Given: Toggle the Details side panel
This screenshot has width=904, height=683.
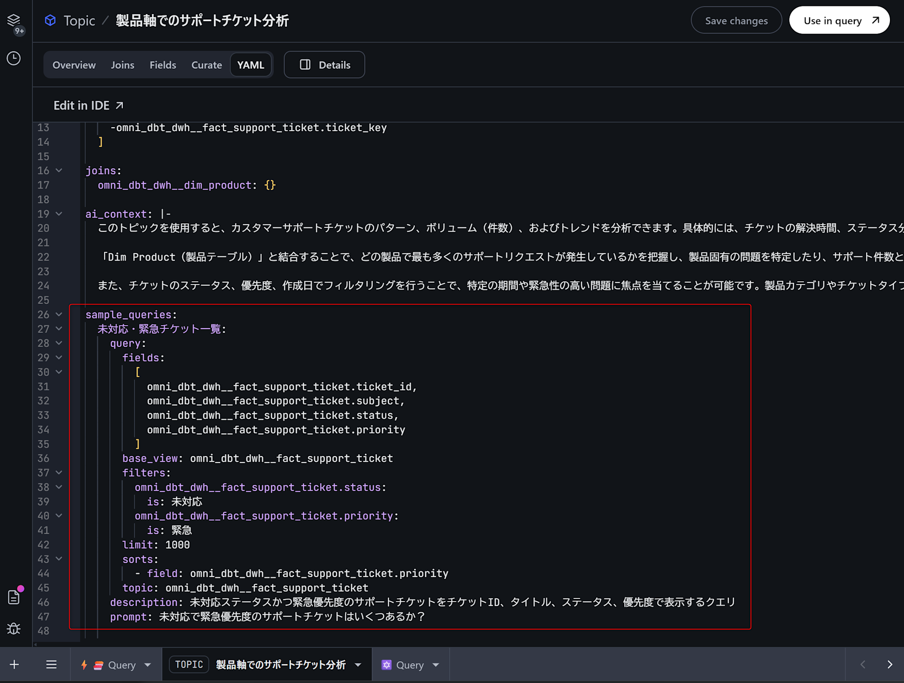Looking at the screenshot, I should (325, 65).
